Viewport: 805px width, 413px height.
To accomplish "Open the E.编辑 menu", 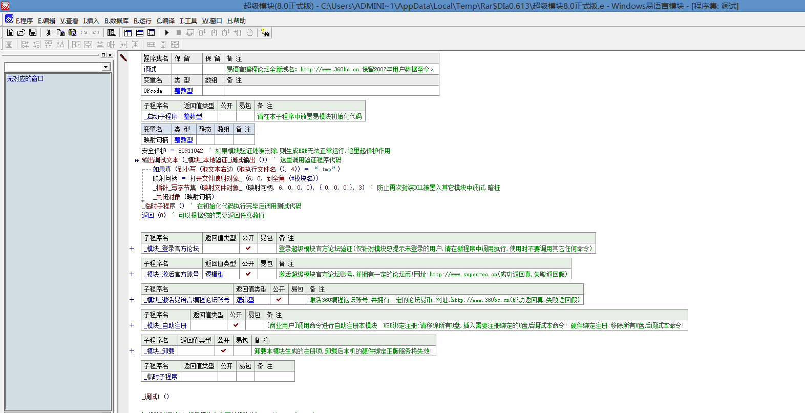I will point(47,21).
